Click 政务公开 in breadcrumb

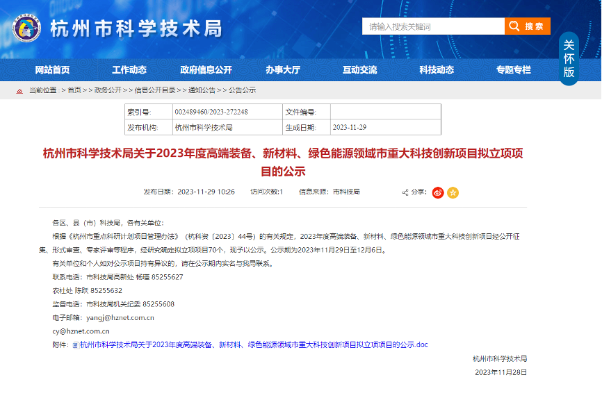[107, 90]
